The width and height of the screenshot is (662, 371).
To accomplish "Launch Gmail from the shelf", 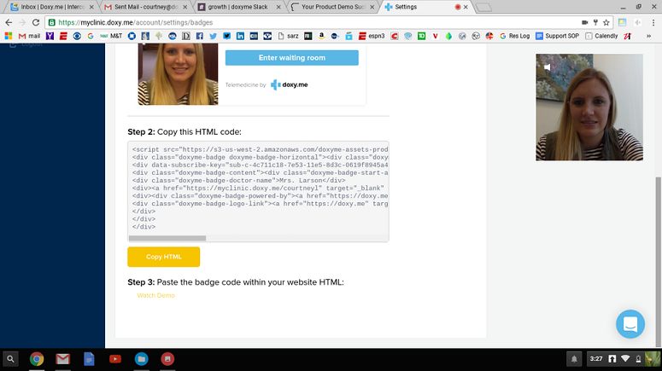I will tap(63, 359).
